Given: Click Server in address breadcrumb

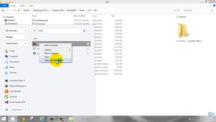Looking at the screenshot, I should pos(82,11).
